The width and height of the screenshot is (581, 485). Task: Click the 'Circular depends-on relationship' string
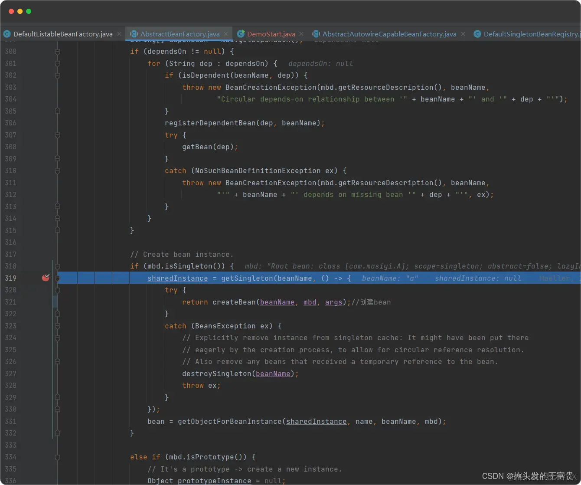tap(312, 99)
